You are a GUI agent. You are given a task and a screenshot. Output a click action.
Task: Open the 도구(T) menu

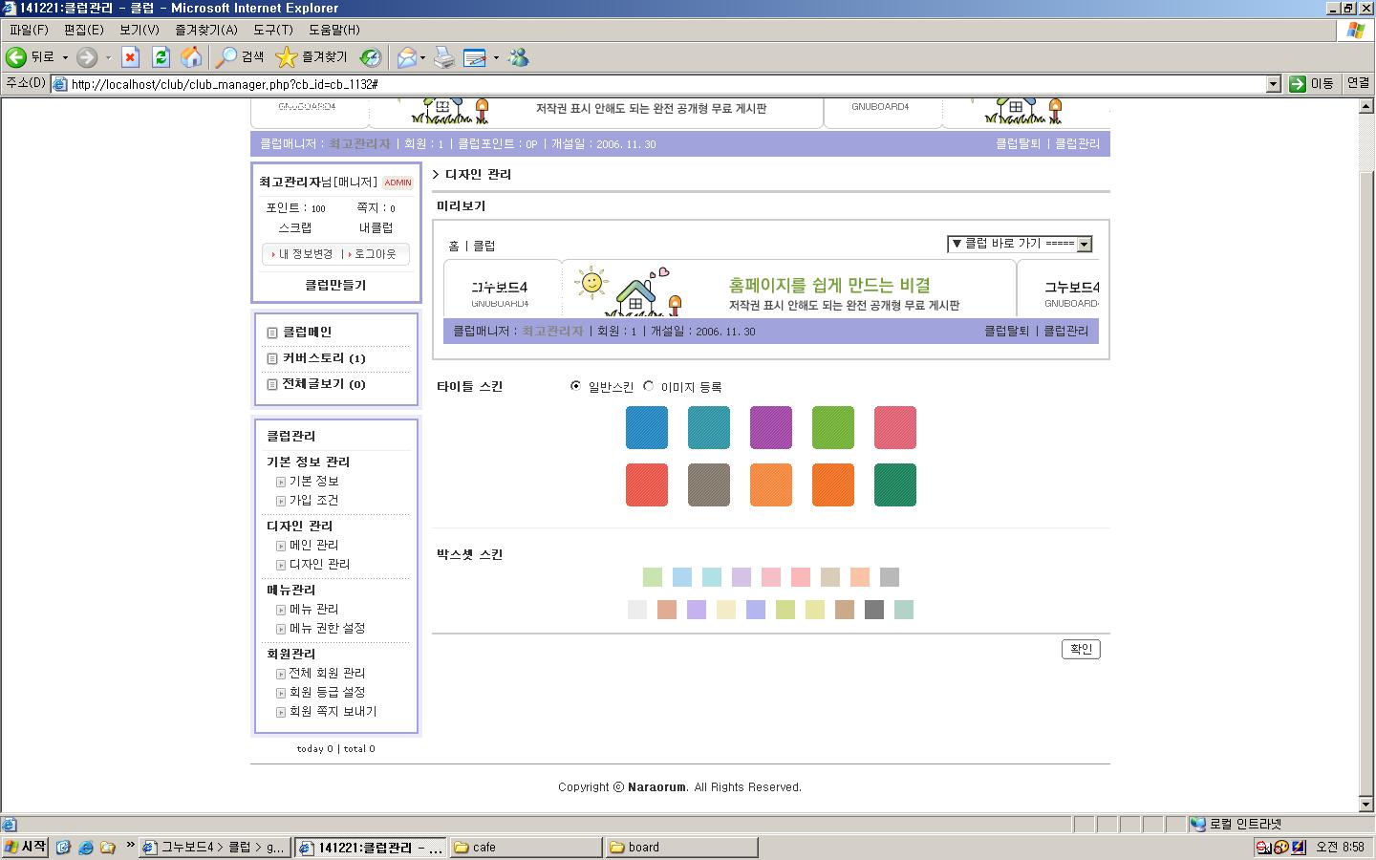coord(272,30)
